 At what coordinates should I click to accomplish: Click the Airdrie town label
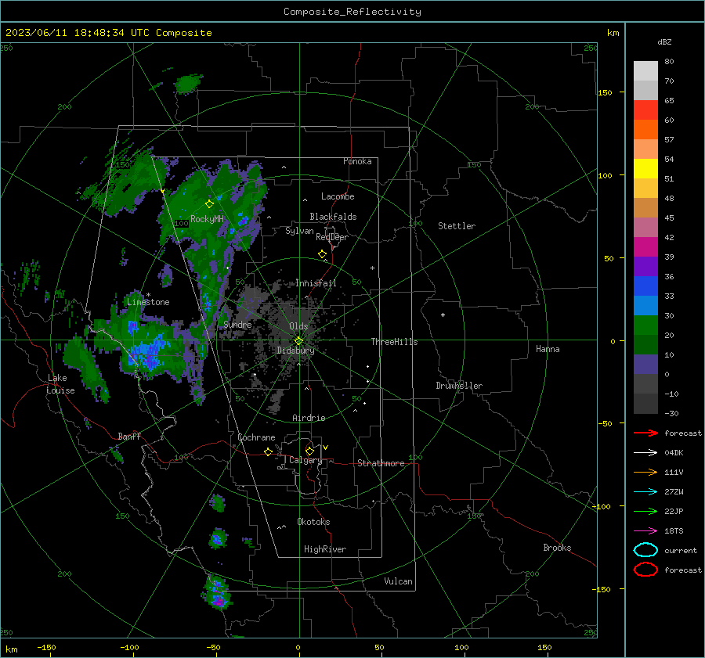(x=309, y=418)
